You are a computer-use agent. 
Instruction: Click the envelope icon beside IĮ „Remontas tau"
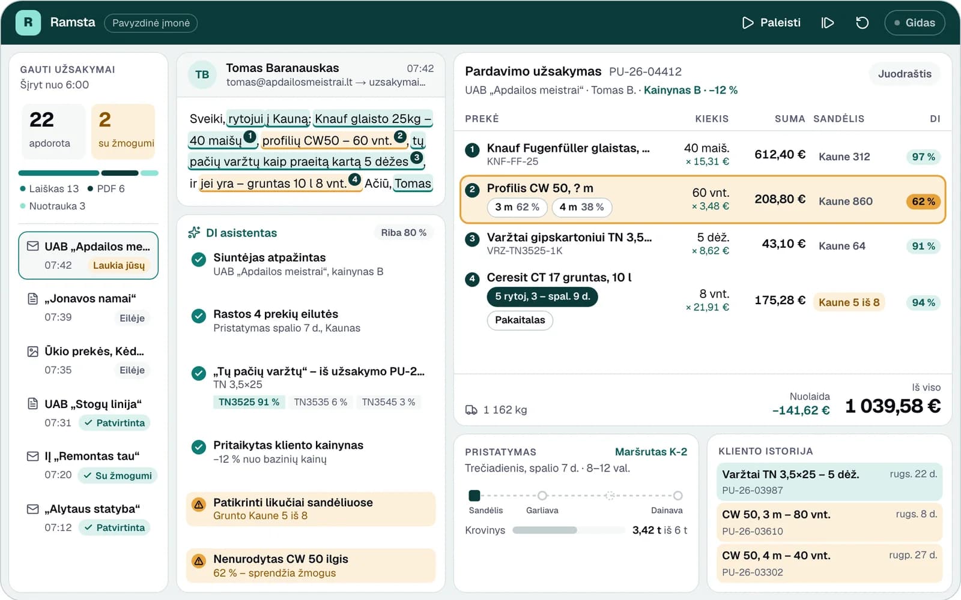[33, 457]
